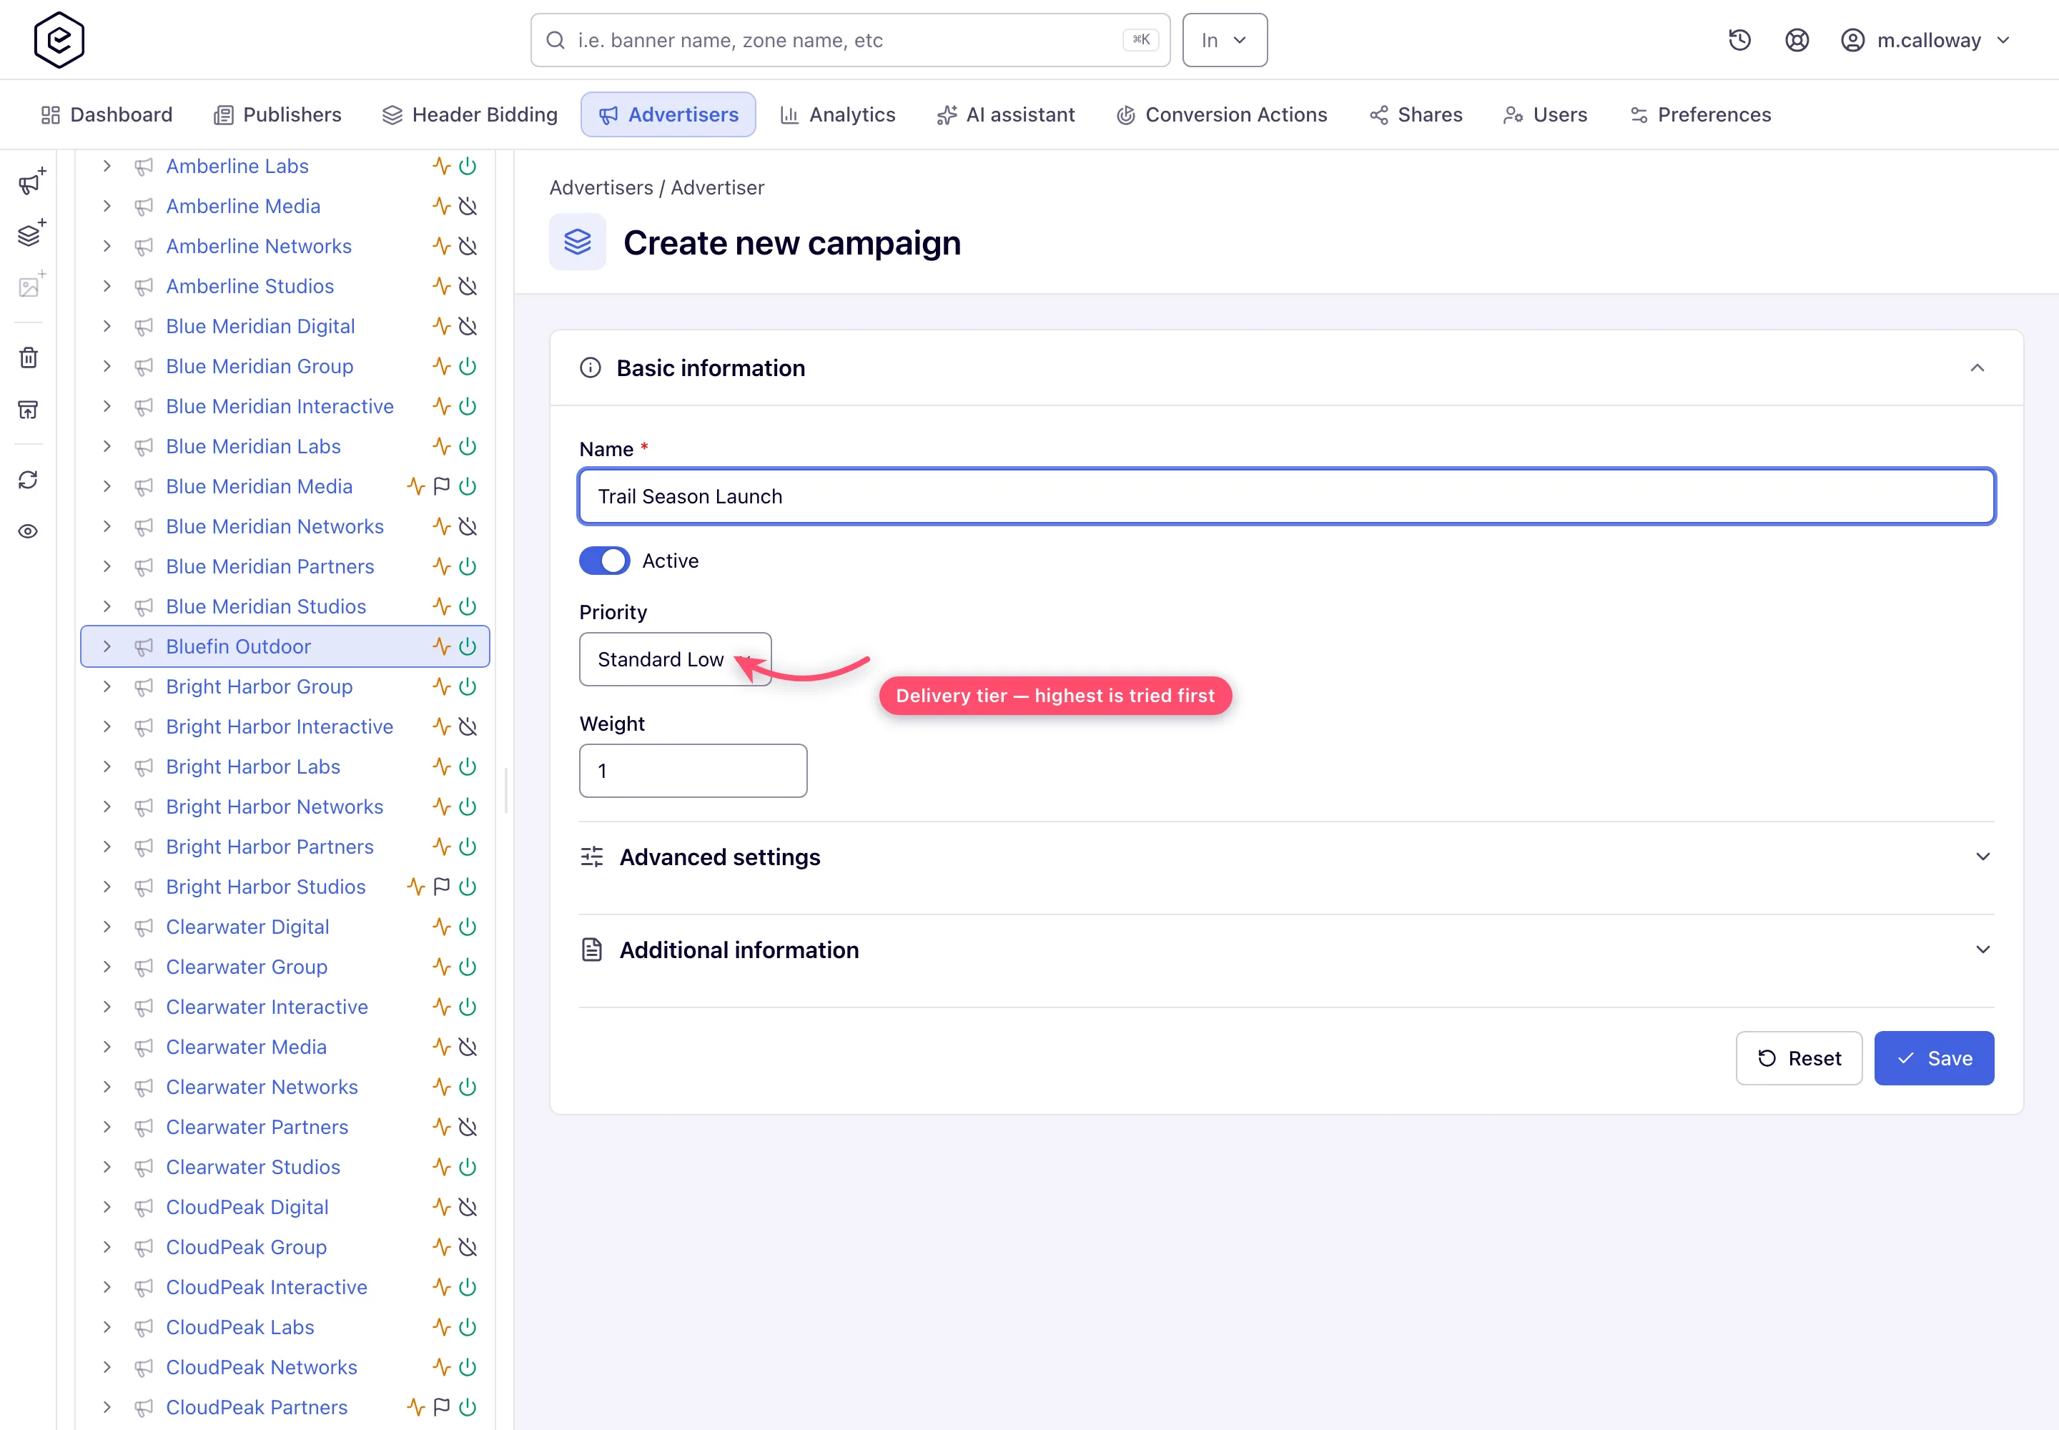This screenshot has width=2059, height=1430.
Task: Click the add advertiser megaphone icon in sidebar
Action: 31,182
